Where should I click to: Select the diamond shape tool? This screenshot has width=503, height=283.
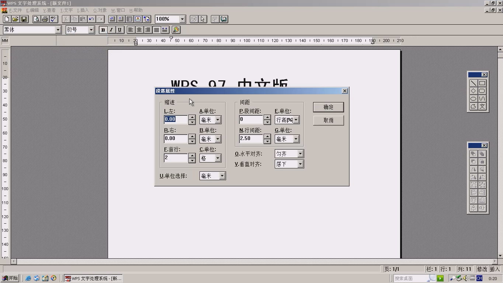point(473,91)
